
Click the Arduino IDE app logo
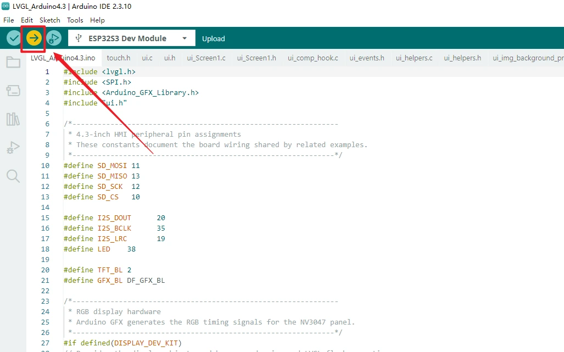pos(5,6)
